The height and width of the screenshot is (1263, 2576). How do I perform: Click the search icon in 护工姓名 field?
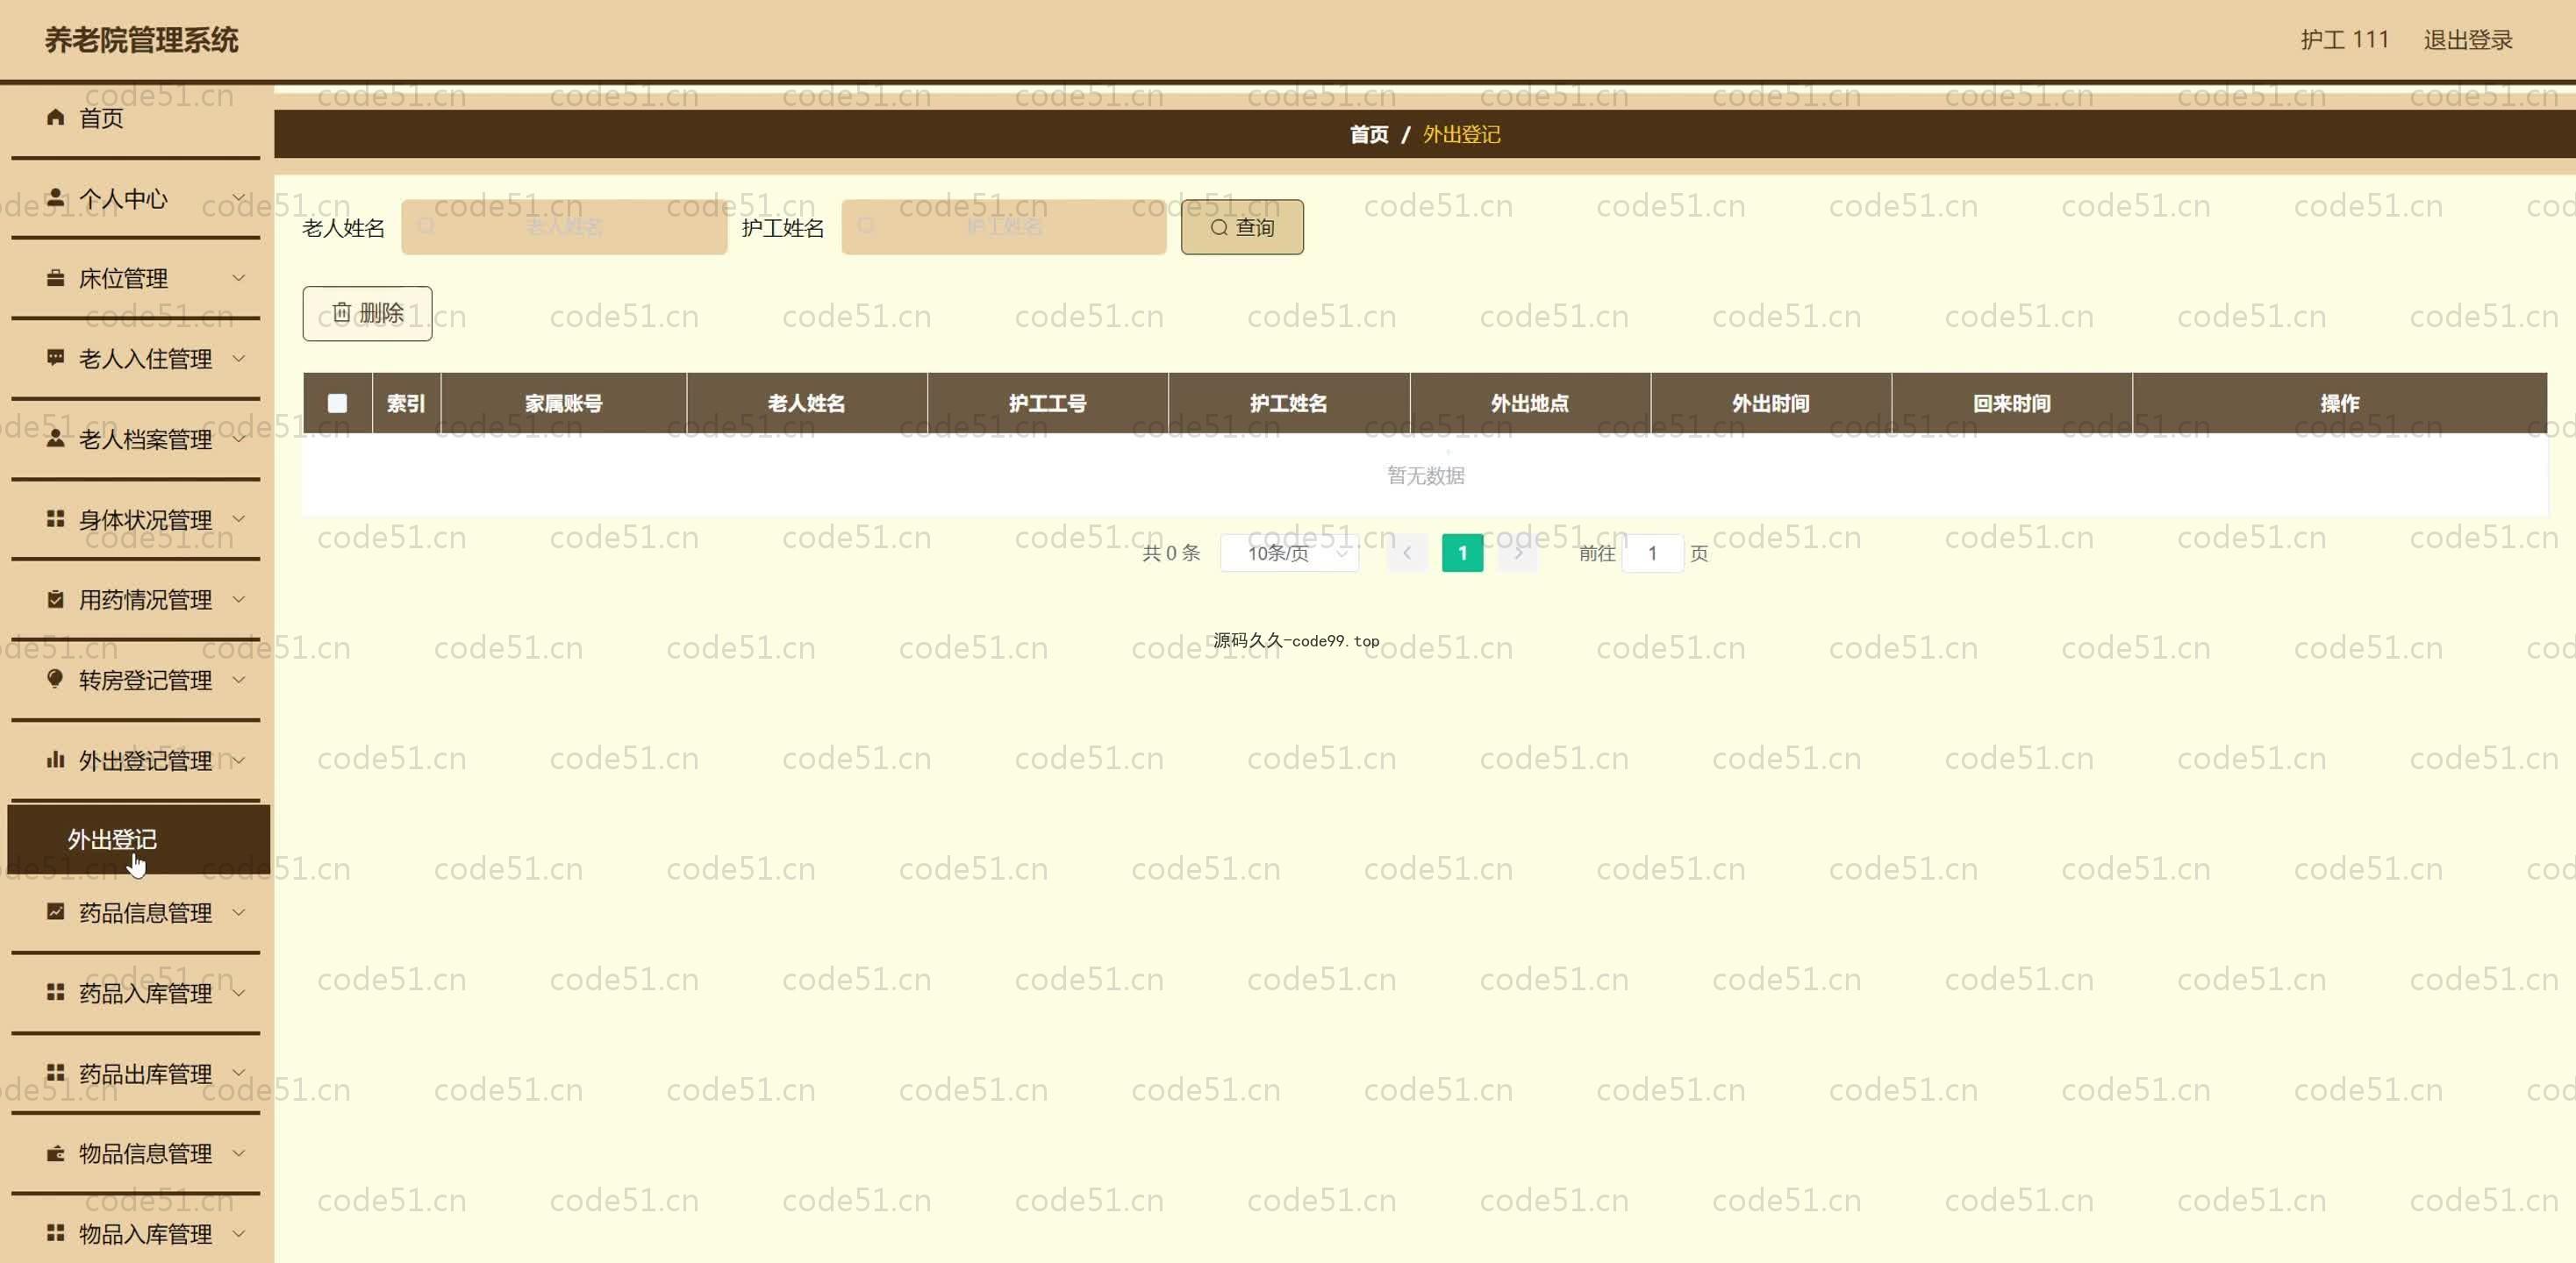(x=866, y=226)
